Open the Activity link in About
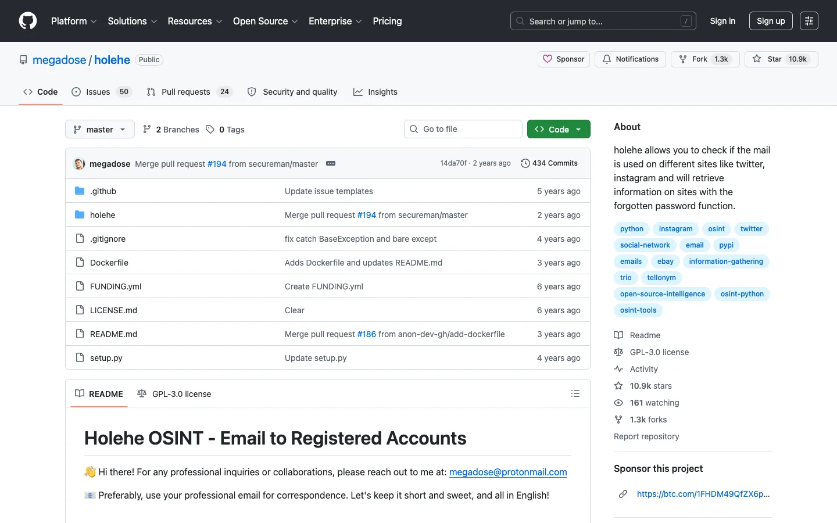Viewport: 837px width, 523px height. tap(636, 369)
